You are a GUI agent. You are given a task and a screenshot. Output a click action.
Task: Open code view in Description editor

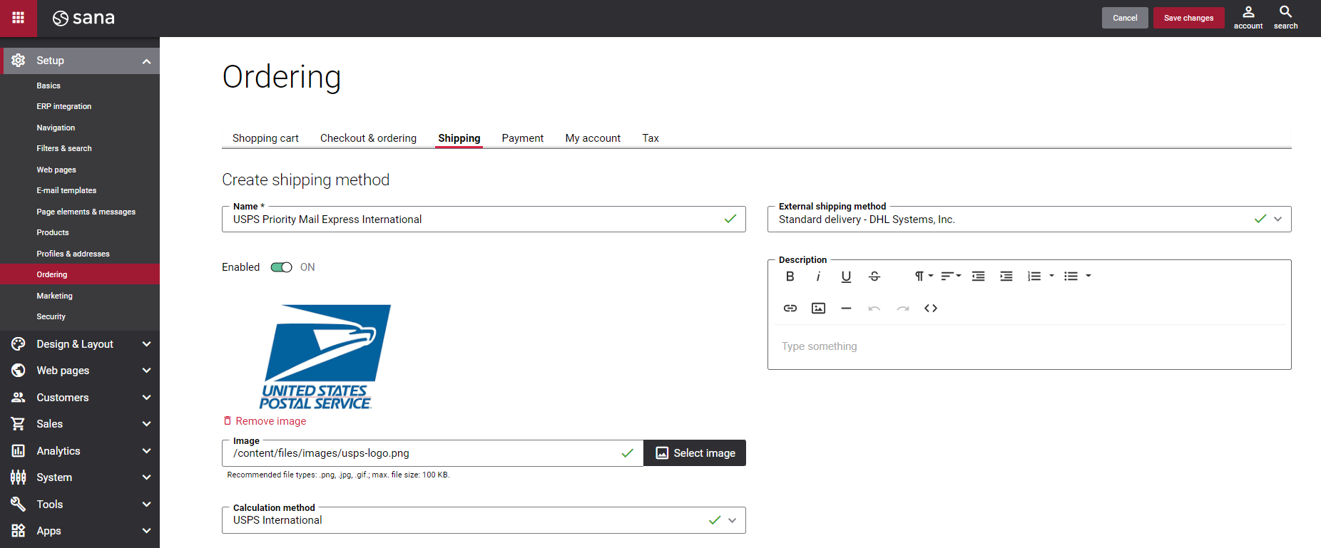pos(931,309)
